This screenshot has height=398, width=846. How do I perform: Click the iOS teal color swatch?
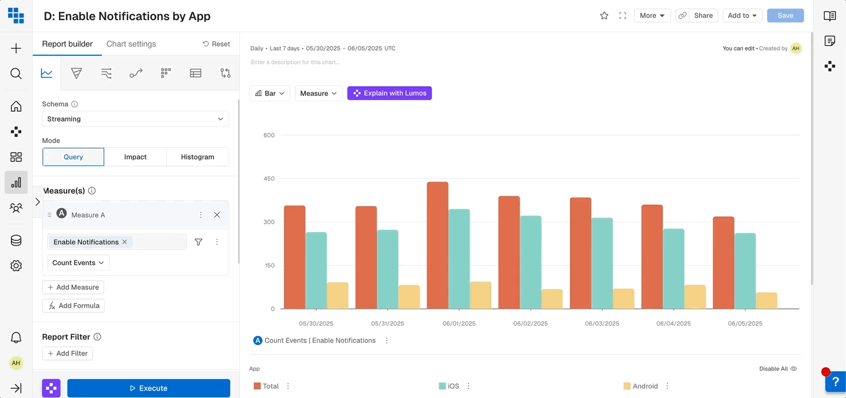click(442, 386)
